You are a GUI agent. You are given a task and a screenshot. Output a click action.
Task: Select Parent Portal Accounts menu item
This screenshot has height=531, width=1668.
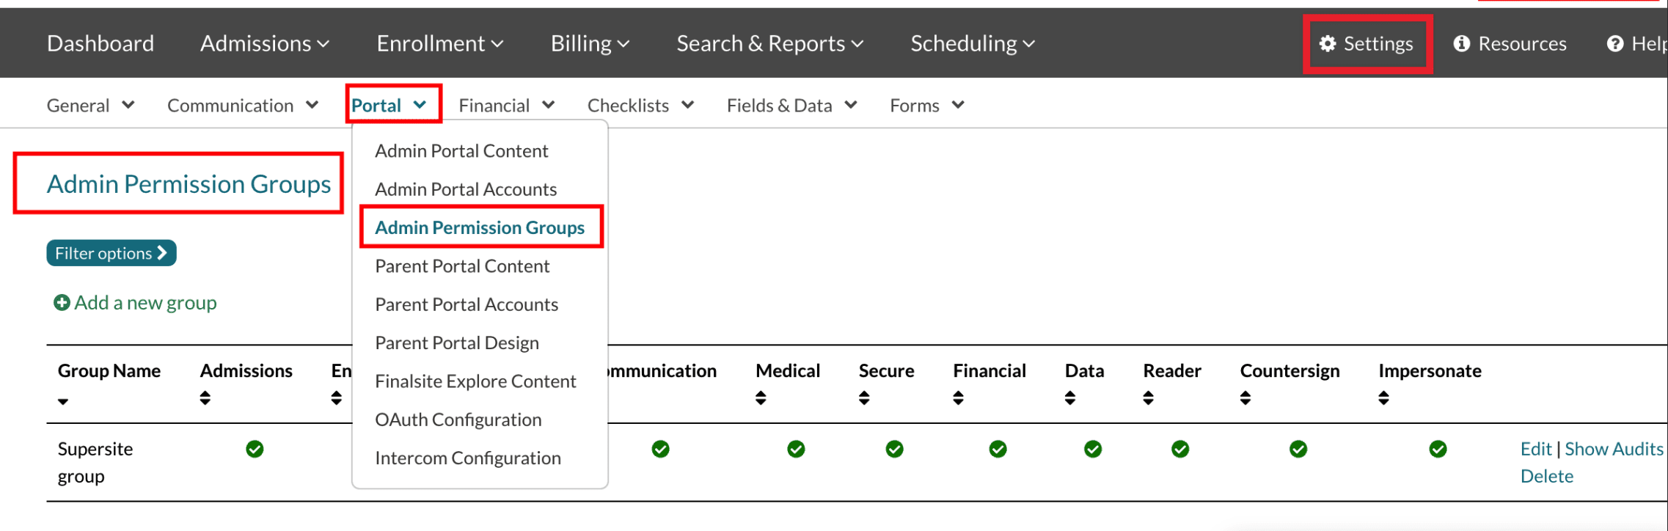click(467, 304)
